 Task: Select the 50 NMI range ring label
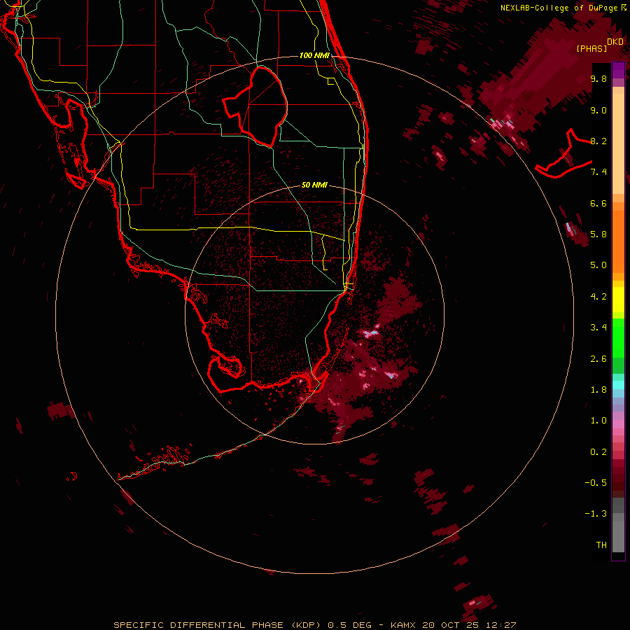314,185
